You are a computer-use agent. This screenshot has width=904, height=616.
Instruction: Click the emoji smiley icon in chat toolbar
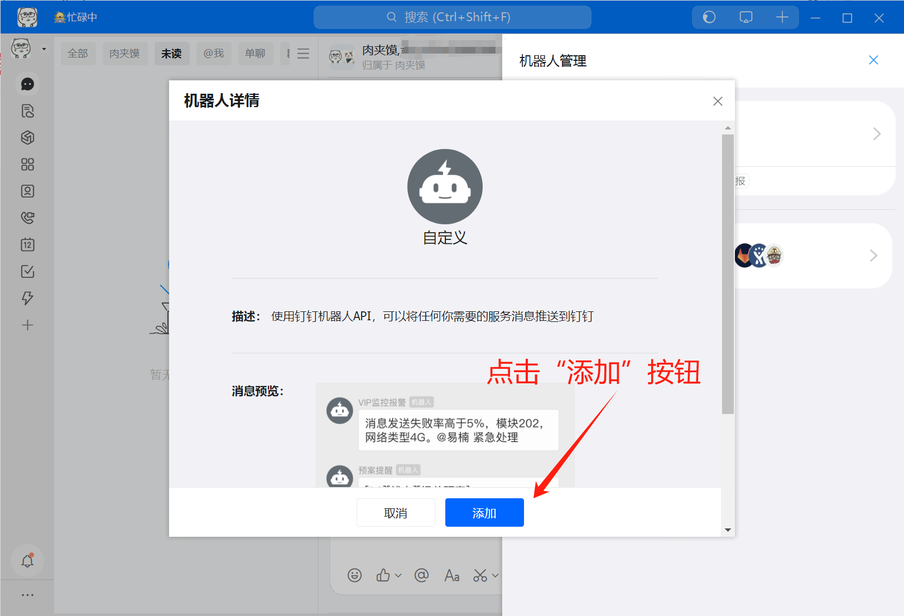click(354, 575)
